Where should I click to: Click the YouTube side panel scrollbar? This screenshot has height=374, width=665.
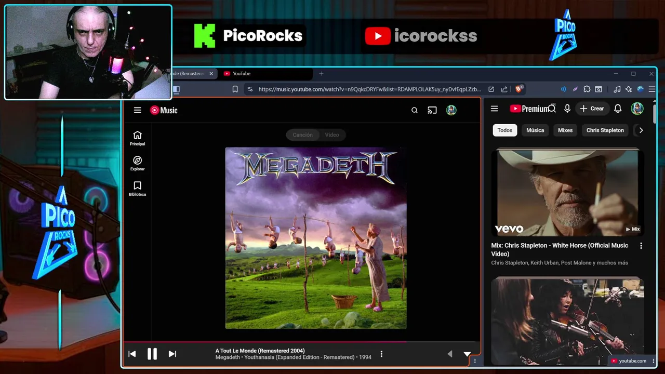tap(655, 114)
